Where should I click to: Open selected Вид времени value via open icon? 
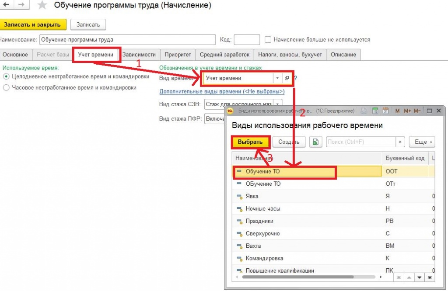[x=287, y=78]
